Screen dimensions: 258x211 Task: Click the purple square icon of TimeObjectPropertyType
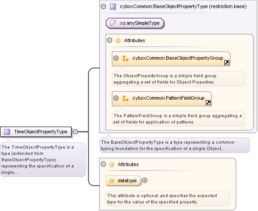coord(7,132)
